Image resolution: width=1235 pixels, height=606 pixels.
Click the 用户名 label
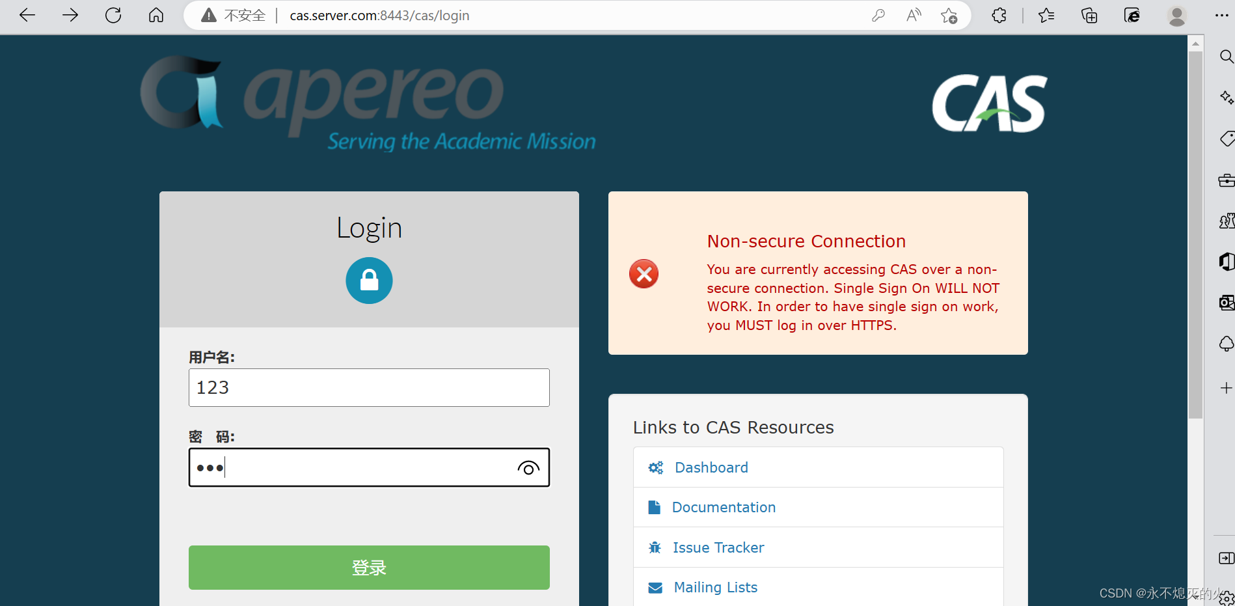(x=211, y=357)
